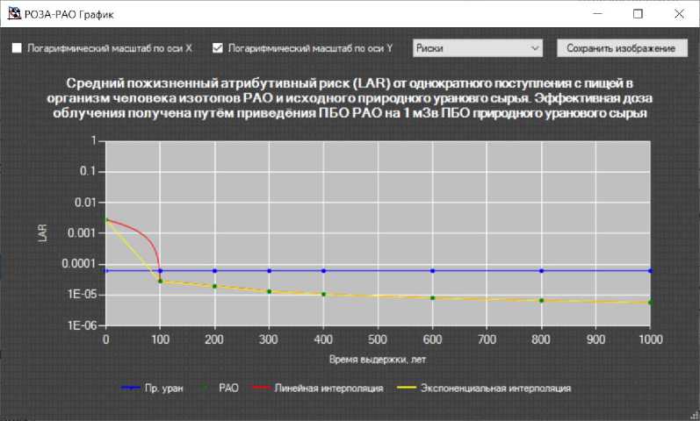The height and width of the screenshot is (421, 700).
Task: Click the Время выдержки, лет axis label
Action: tap(378, 359)
